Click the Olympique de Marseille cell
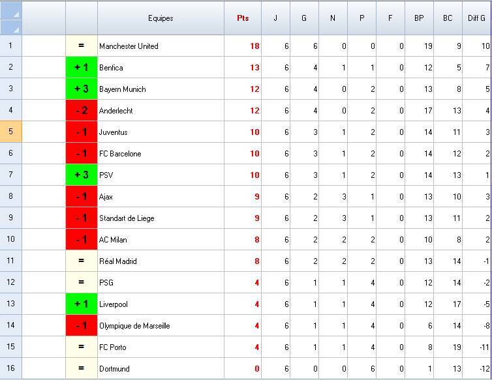 click(161, 326)
